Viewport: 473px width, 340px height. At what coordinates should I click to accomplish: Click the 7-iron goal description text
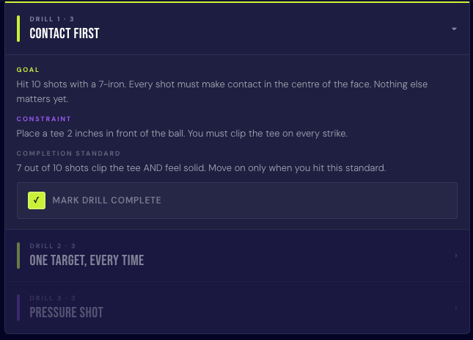221,91
